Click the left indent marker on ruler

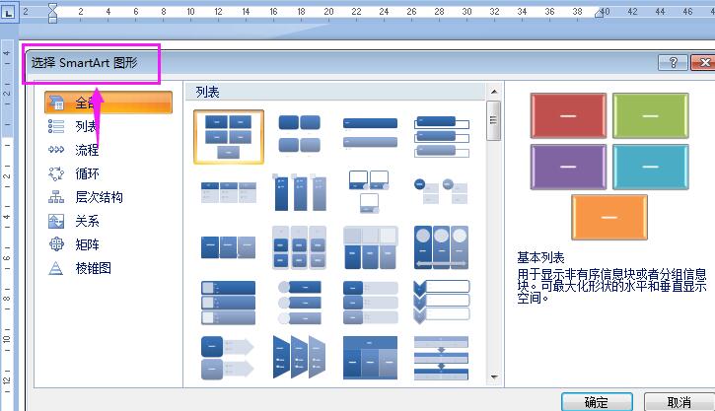pos(53,13)
